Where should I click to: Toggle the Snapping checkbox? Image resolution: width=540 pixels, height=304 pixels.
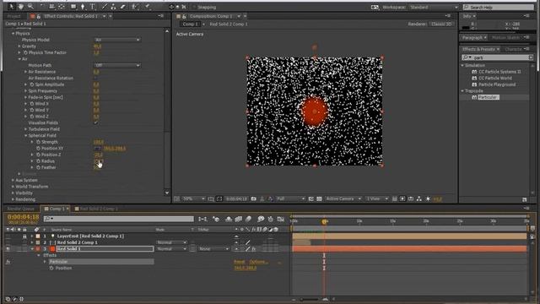click(195, 7)
